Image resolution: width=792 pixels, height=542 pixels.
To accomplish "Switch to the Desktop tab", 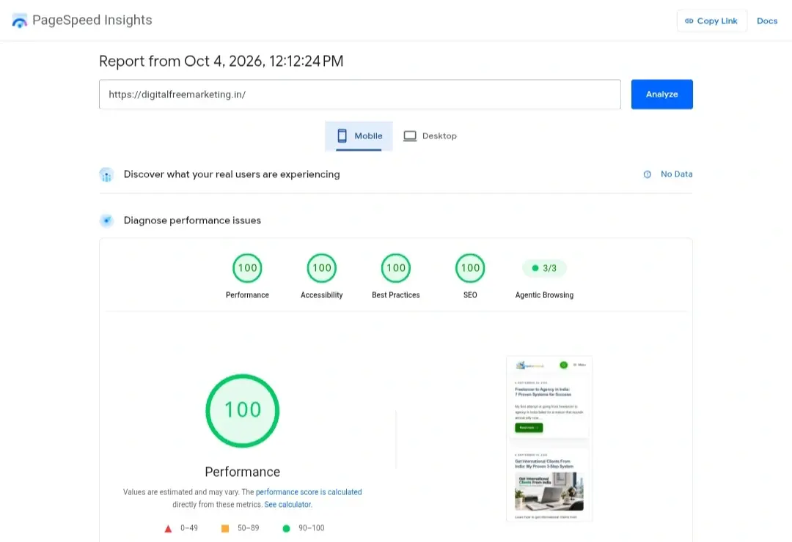I will [x=430, y=136].
